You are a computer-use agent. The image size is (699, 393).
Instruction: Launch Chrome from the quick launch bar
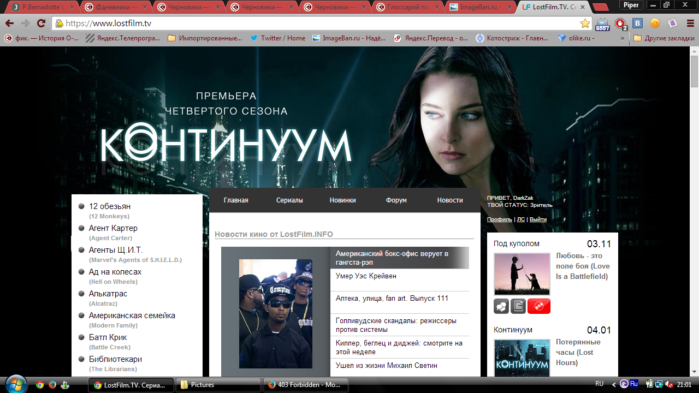coord(40,385)
